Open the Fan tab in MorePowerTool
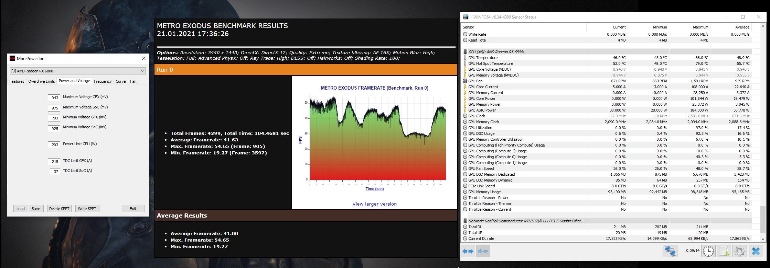 [133, 81]
